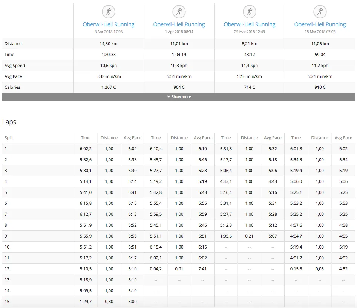Click running icon above 25 Mar 2018 activity
Viewport: 357px width, 308px height.
(249, 12)
